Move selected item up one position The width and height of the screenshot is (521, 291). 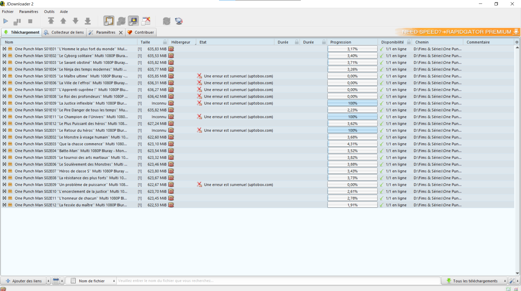63,21
